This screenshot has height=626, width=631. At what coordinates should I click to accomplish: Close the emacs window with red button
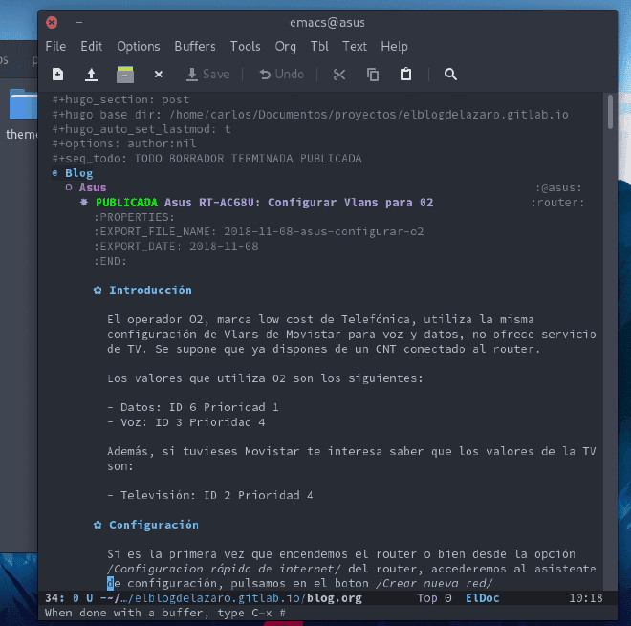(52, 23)
